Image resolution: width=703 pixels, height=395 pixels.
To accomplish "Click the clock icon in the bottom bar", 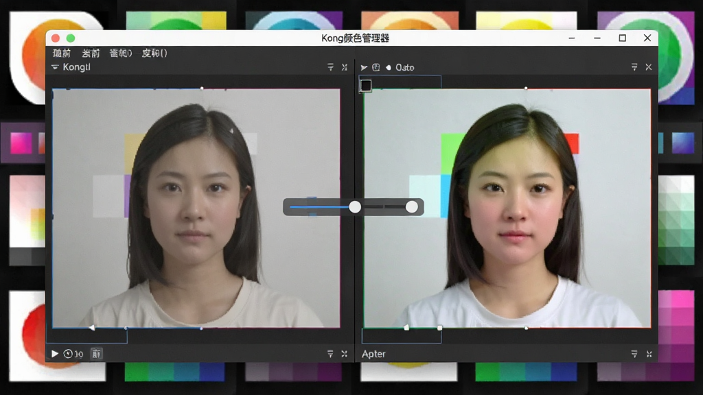I will [x=68, y=354].
